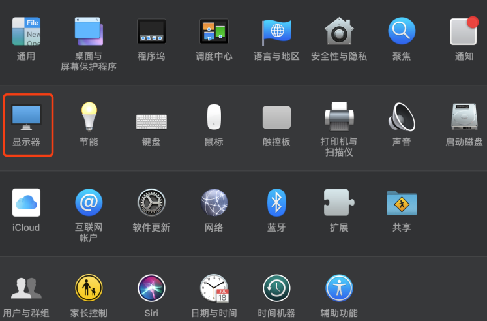Open 互联网帐户 (Internet Accounts) icon

(89, 202)
